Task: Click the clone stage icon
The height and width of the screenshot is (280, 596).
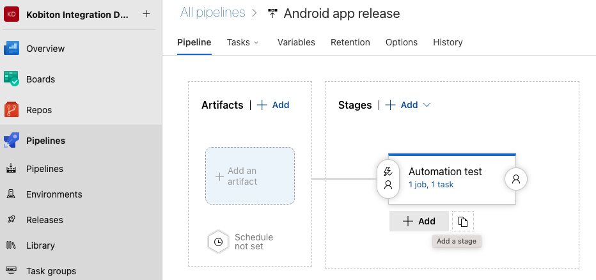Action: (x=462, y=221)
